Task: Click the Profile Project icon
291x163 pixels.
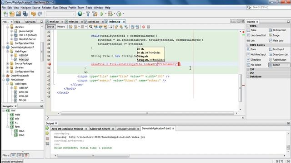Action: 119,14
